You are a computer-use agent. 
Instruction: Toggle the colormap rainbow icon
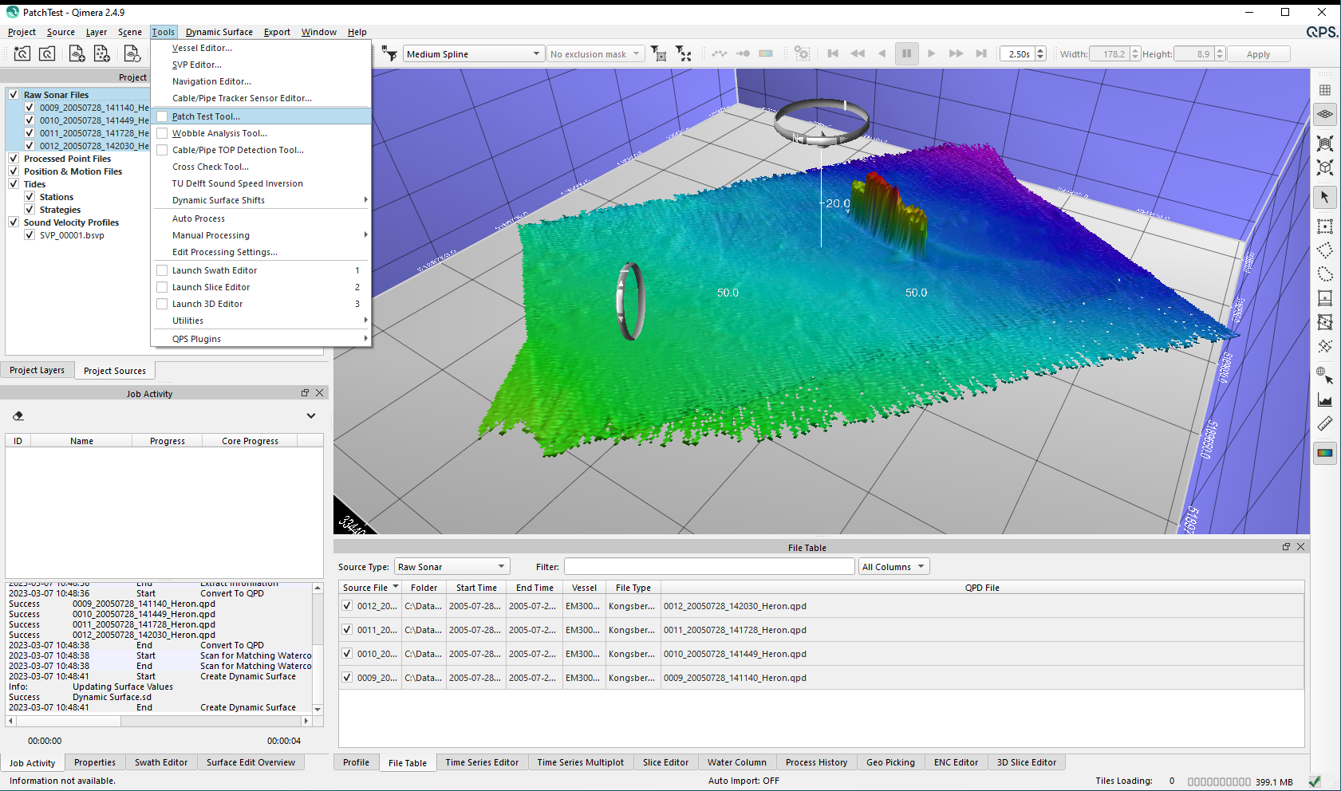tap(1324, 453)
